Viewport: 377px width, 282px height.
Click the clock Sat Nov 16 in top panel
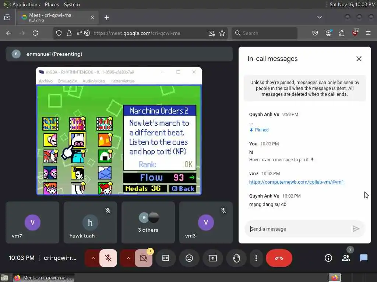(352, 4)
